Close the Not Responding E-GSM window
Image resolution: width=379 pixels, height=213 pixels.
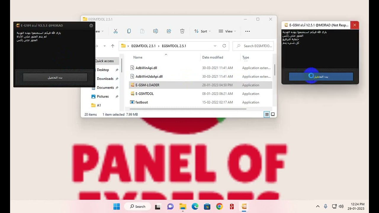354,25
